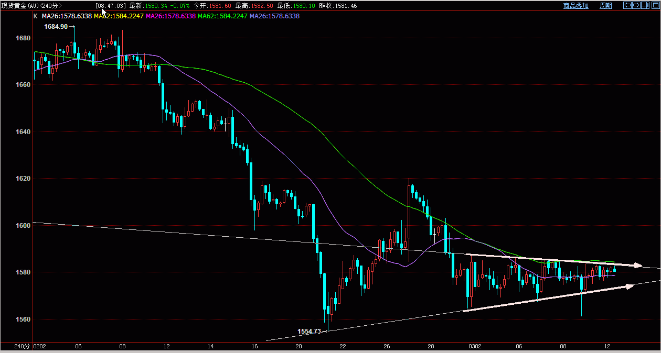
Task: Click the yellow MA62:1584.2247 indicator label
Action: pos(119,16)
